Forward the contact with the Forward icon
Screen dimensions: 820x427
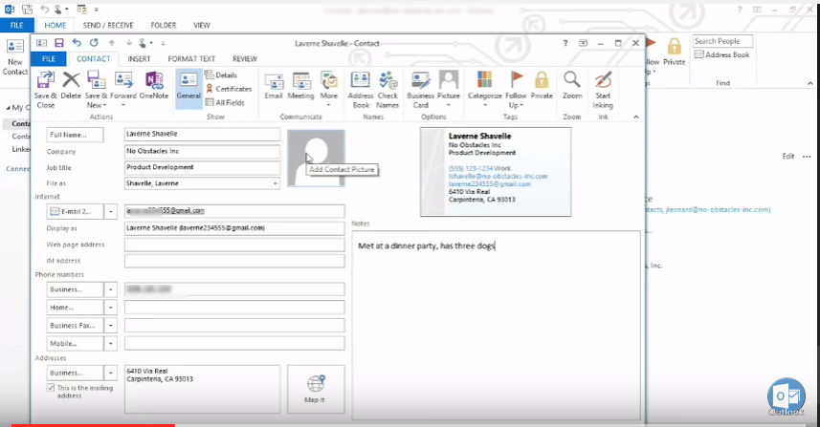point(122,89)
